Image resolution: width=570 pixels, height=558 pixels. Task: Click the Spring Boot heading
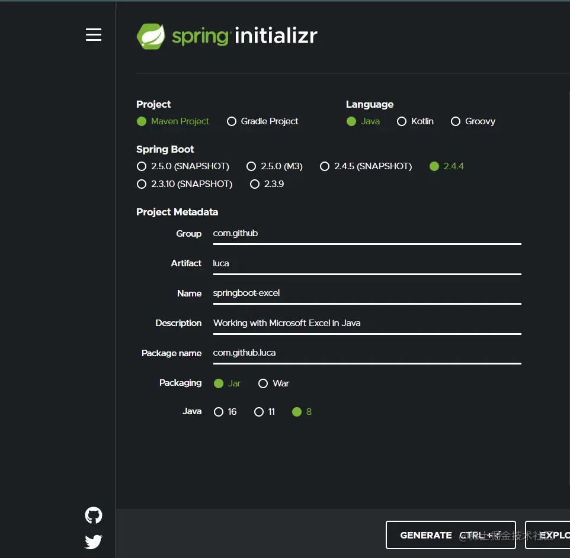[165, 149]
